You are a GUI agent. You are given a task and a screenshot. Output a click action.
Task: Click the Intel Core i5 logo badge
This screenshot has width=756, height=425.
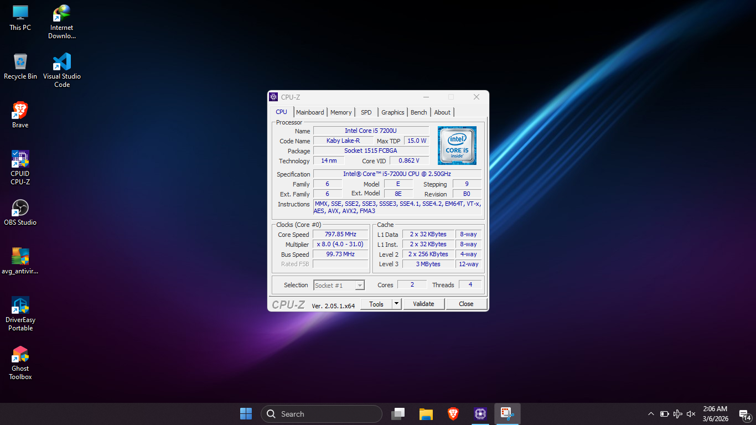457,146
